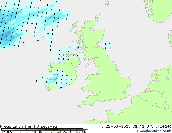Click the 30–35 mm purple legend swatch
The image size is (172, 133).
point(61,129)
